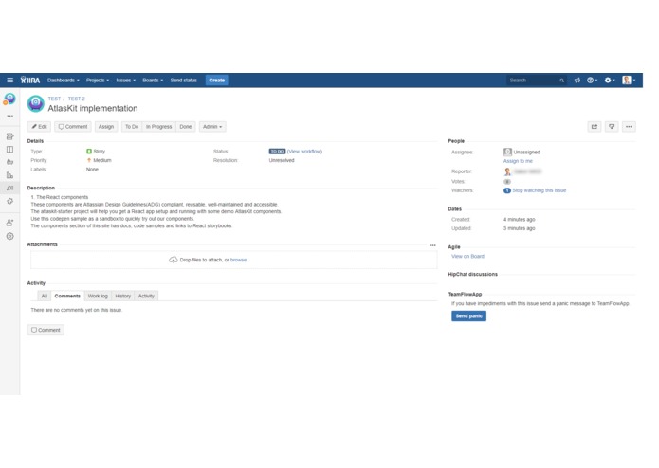Follow the TEST-2 breadcrumb link
659x468 pixels.
[x=77, y=99]
